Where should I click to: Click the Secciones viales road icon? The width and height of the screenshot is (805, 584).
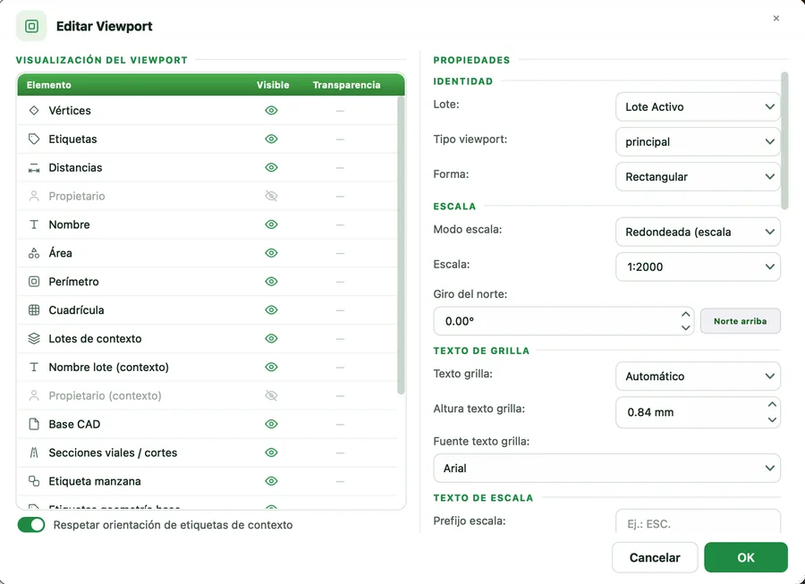34,453
